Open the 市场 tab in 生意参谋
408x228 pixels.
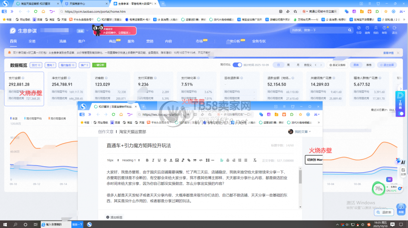click(x=199, y=41)
